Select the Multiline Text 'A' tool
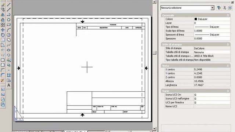 click(9, 85)
